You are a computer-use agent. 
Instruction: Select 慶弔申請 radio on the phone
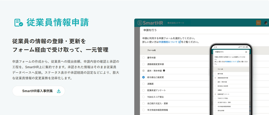coord(215,74)
